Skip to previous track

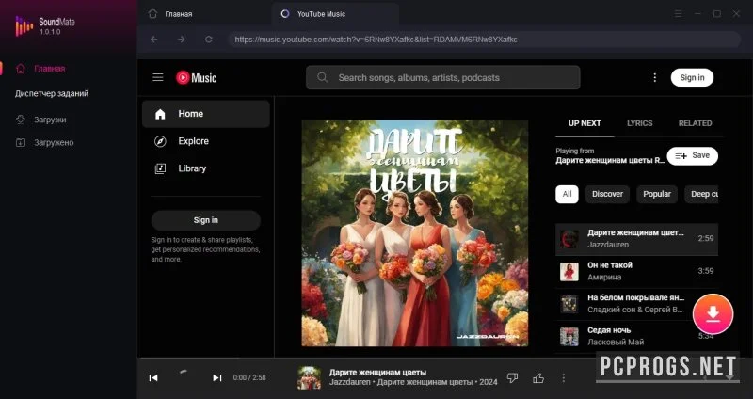tap(153, 378)
